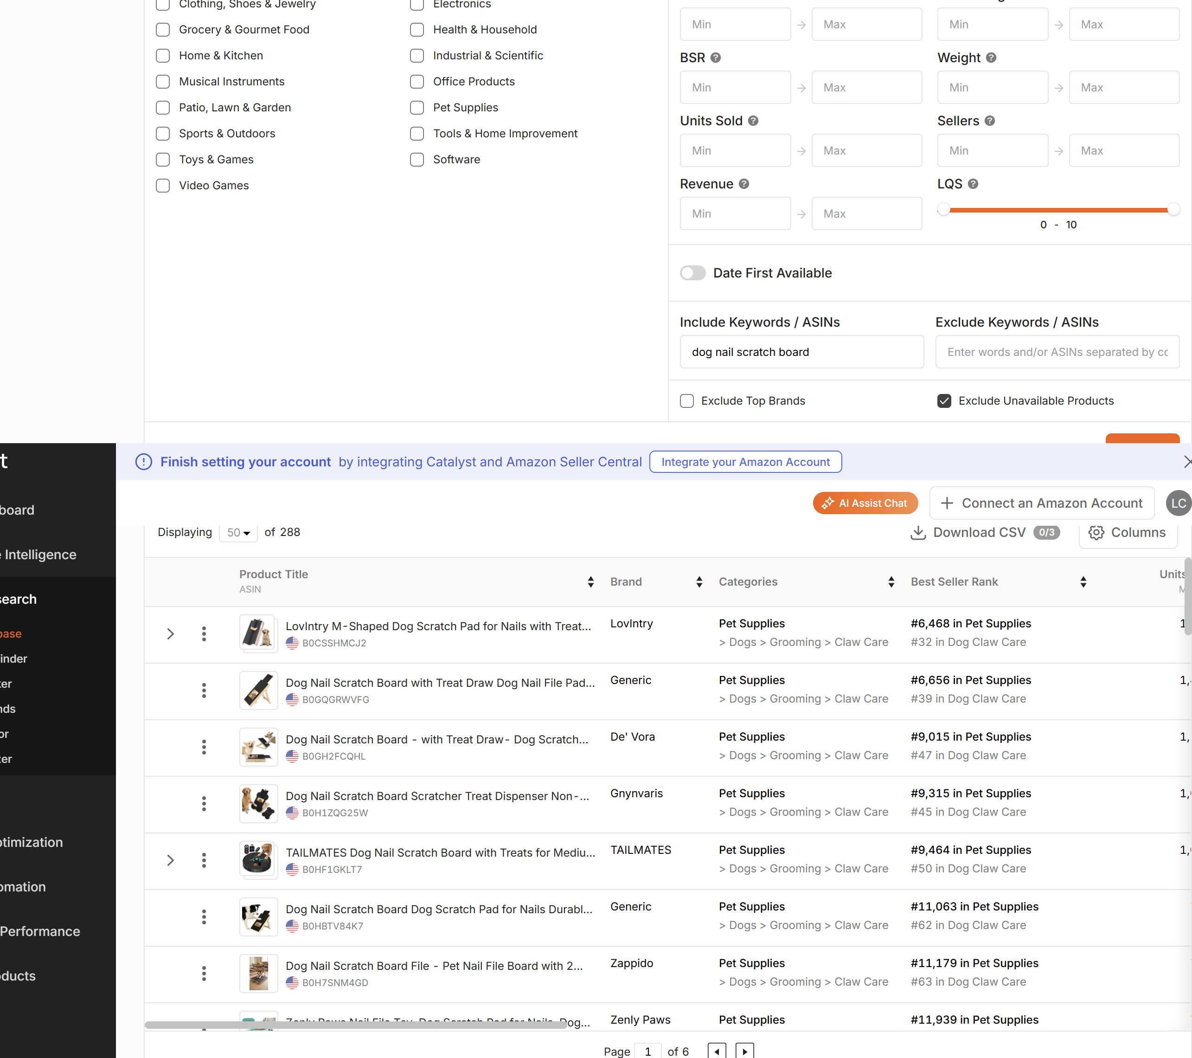Click the Exclude Keywords / ASINs field
This screenshot has height=1058, width=1192.
pyautogui.click(x=1057, y=352)
